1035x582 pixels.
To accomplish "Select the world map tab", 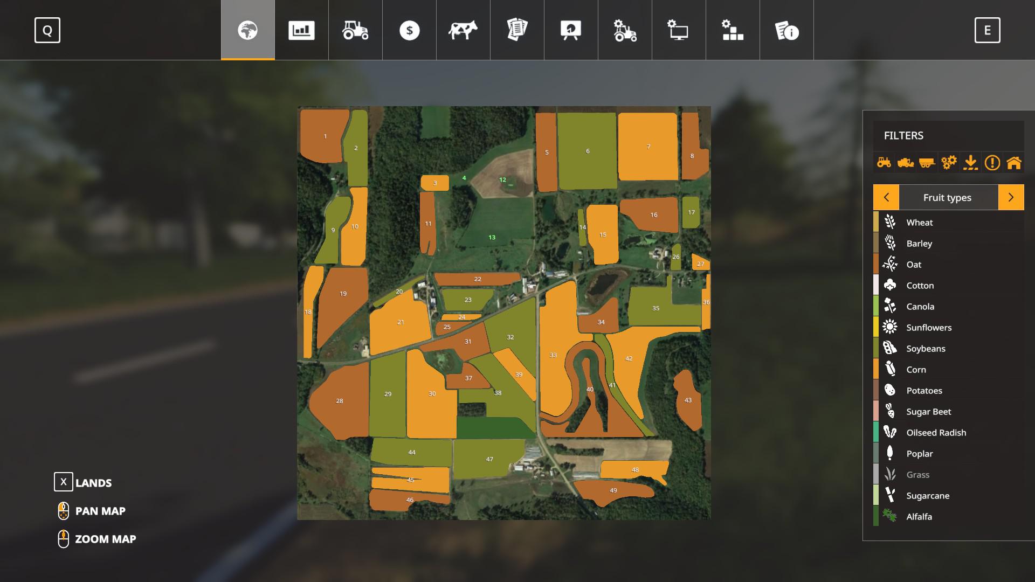I will pyautogui.click(x=247, y=30).
